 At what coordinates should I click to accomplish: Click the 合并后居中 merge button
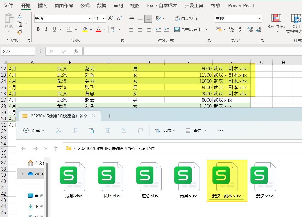[x=188, y=29]
